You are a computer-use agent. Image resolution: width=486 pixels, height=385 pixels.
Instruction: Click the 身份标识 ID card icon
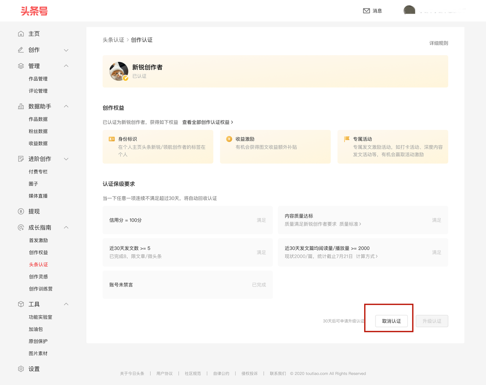coord(112,139)
